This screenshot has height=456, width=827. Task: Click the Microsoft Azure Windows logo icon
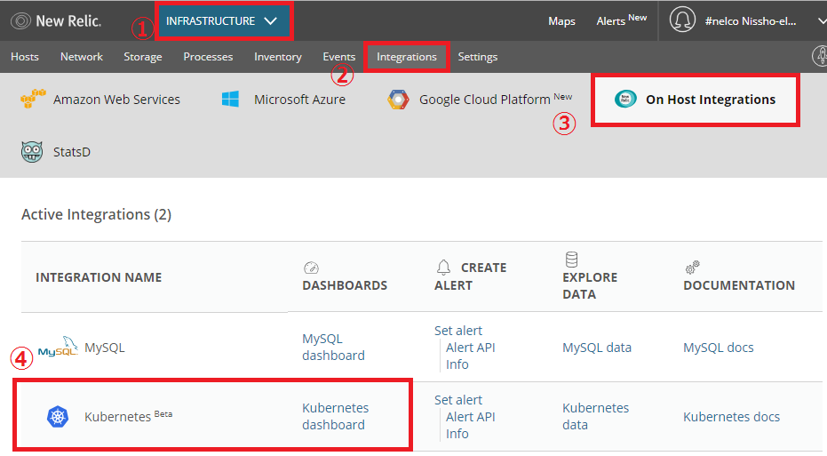[230, 99]
